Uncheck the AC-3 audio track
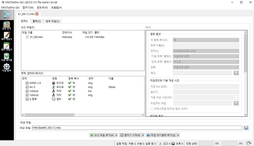This screenshot has height=146, width=254. [x=27, y=87]
